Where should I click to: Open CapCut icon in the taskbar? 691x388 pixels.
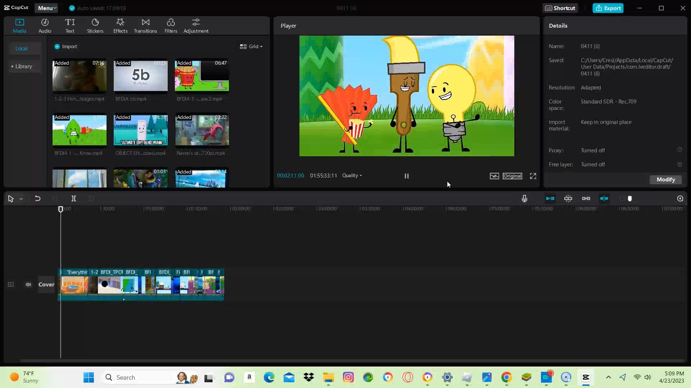point(586,378)
